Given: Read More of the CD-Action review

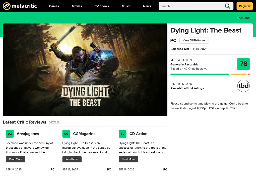Looking at the screenshot, I should tap(128, 159).
